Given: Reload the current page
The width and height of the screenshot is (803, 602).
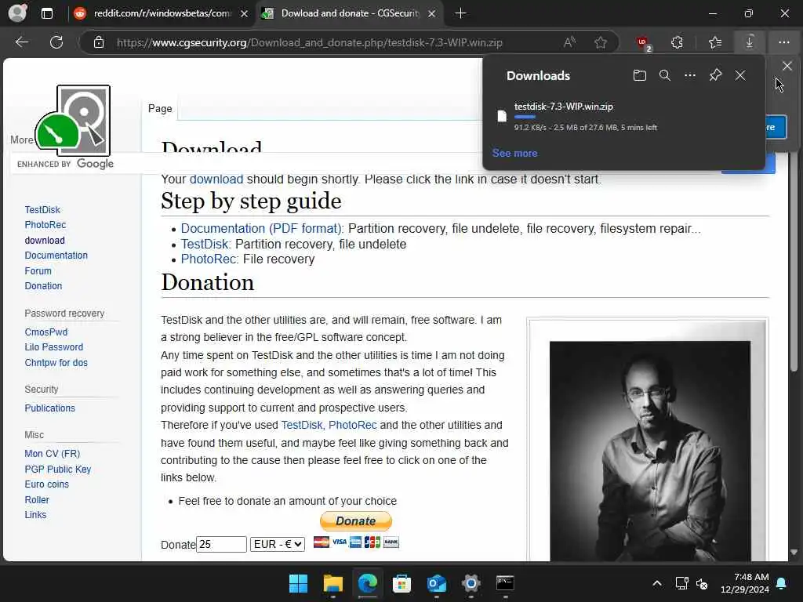Looking at the screenshot, I should tap(56, 42).
